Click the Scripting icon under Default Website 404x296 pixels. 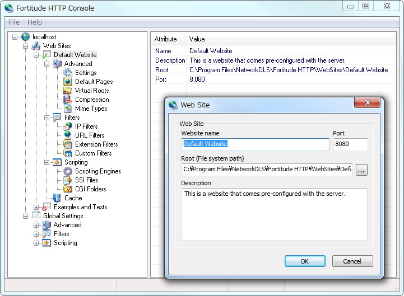point(57,162)
